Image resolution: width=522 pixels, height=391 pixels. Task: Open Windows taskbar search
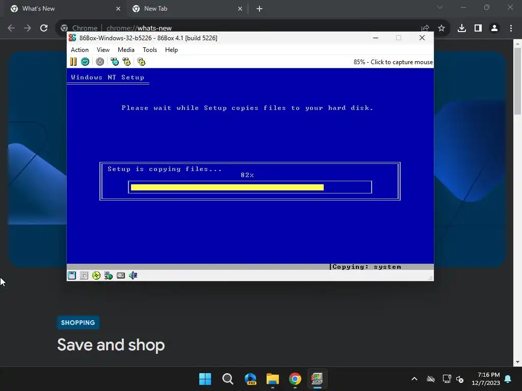click(228, 379)
